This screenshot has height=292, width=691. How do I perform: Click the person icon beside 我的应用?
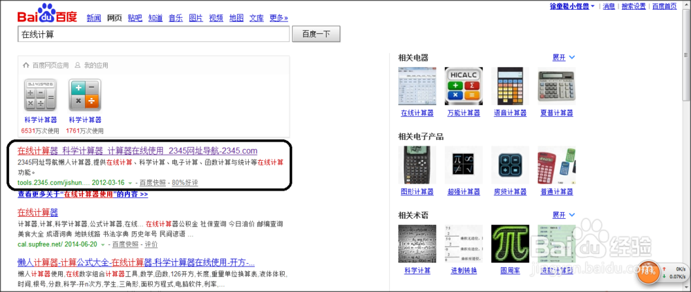78,65
